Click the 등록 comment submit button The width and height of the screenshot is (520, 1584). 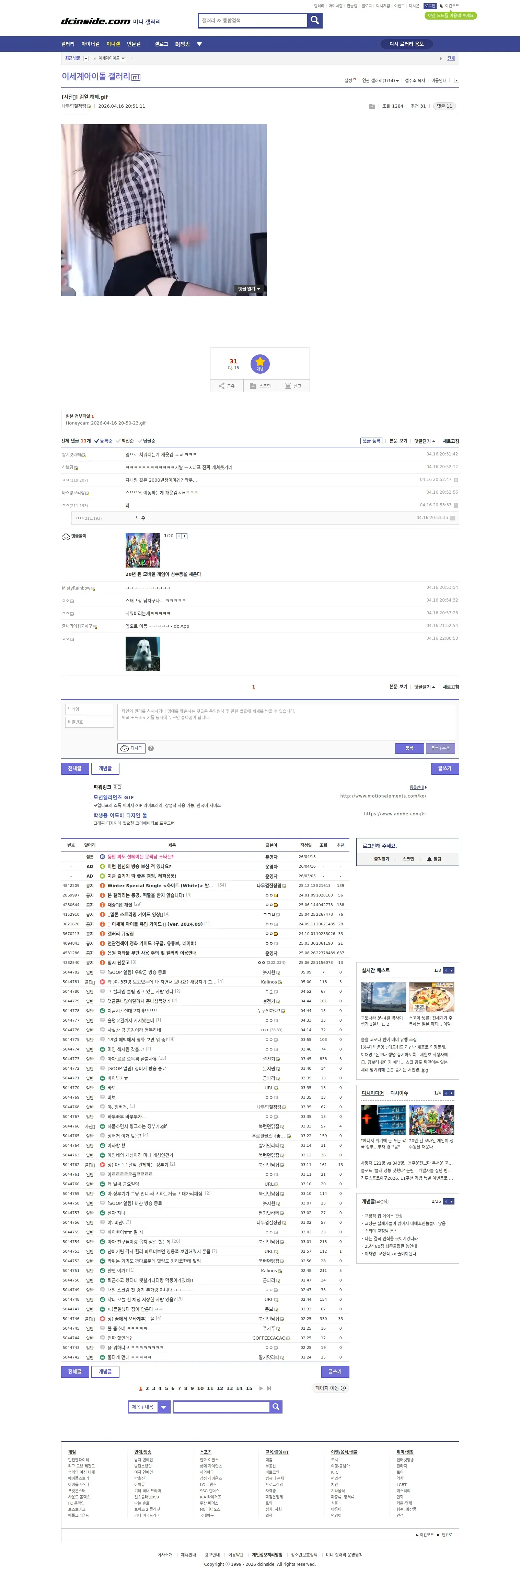[409, 748]
